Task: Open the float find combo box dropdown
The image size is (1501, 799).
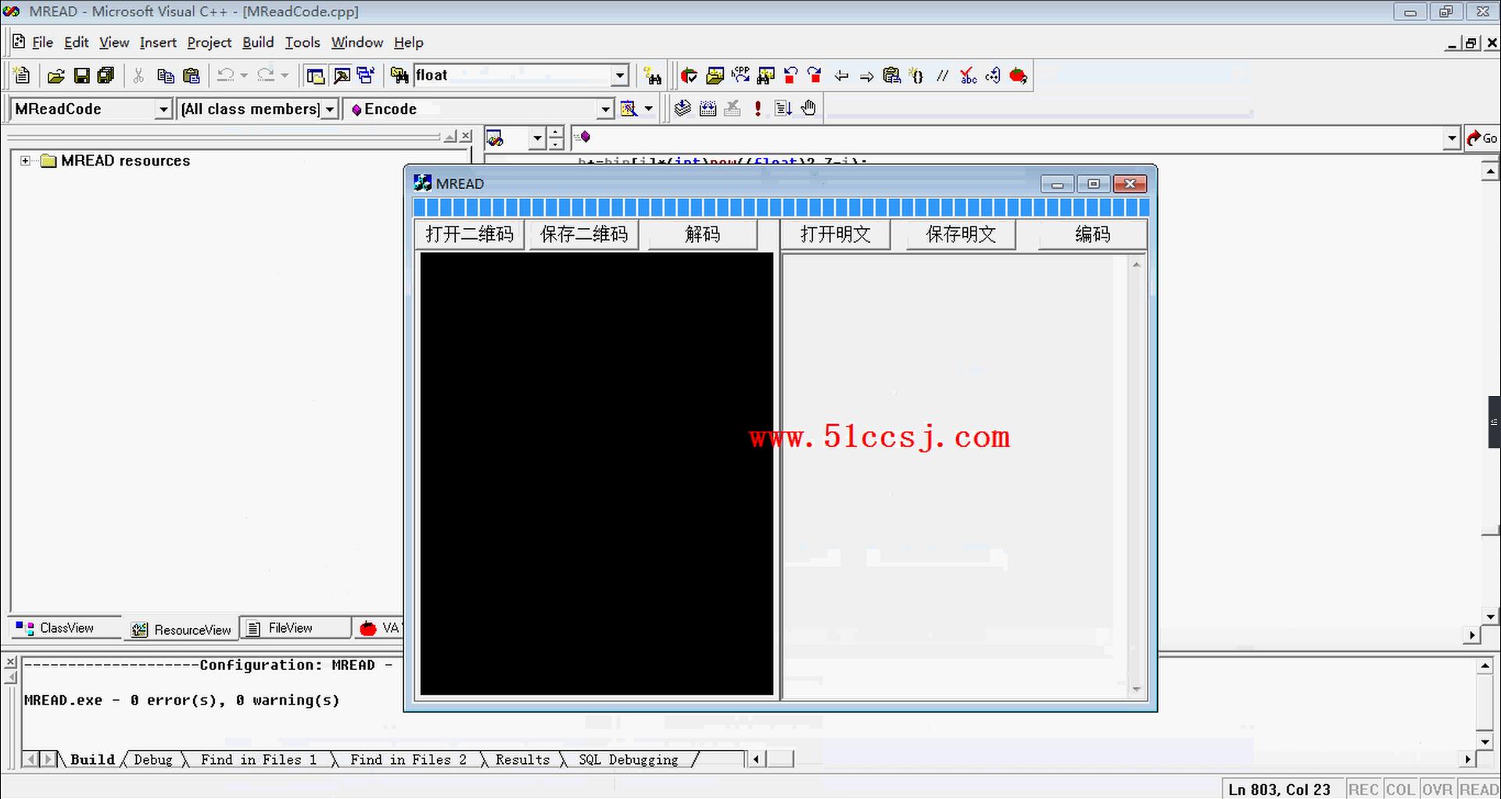Action: pyautogui.click(x=620, y=76)
